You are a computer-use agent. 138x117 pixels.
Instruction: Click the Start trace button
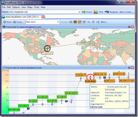(7, 22)
